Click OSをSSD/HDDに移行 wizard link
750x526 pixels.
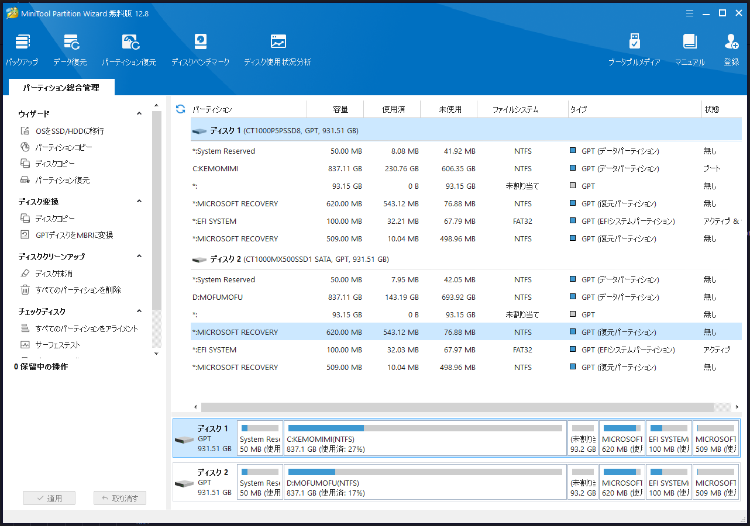[70, 131]
